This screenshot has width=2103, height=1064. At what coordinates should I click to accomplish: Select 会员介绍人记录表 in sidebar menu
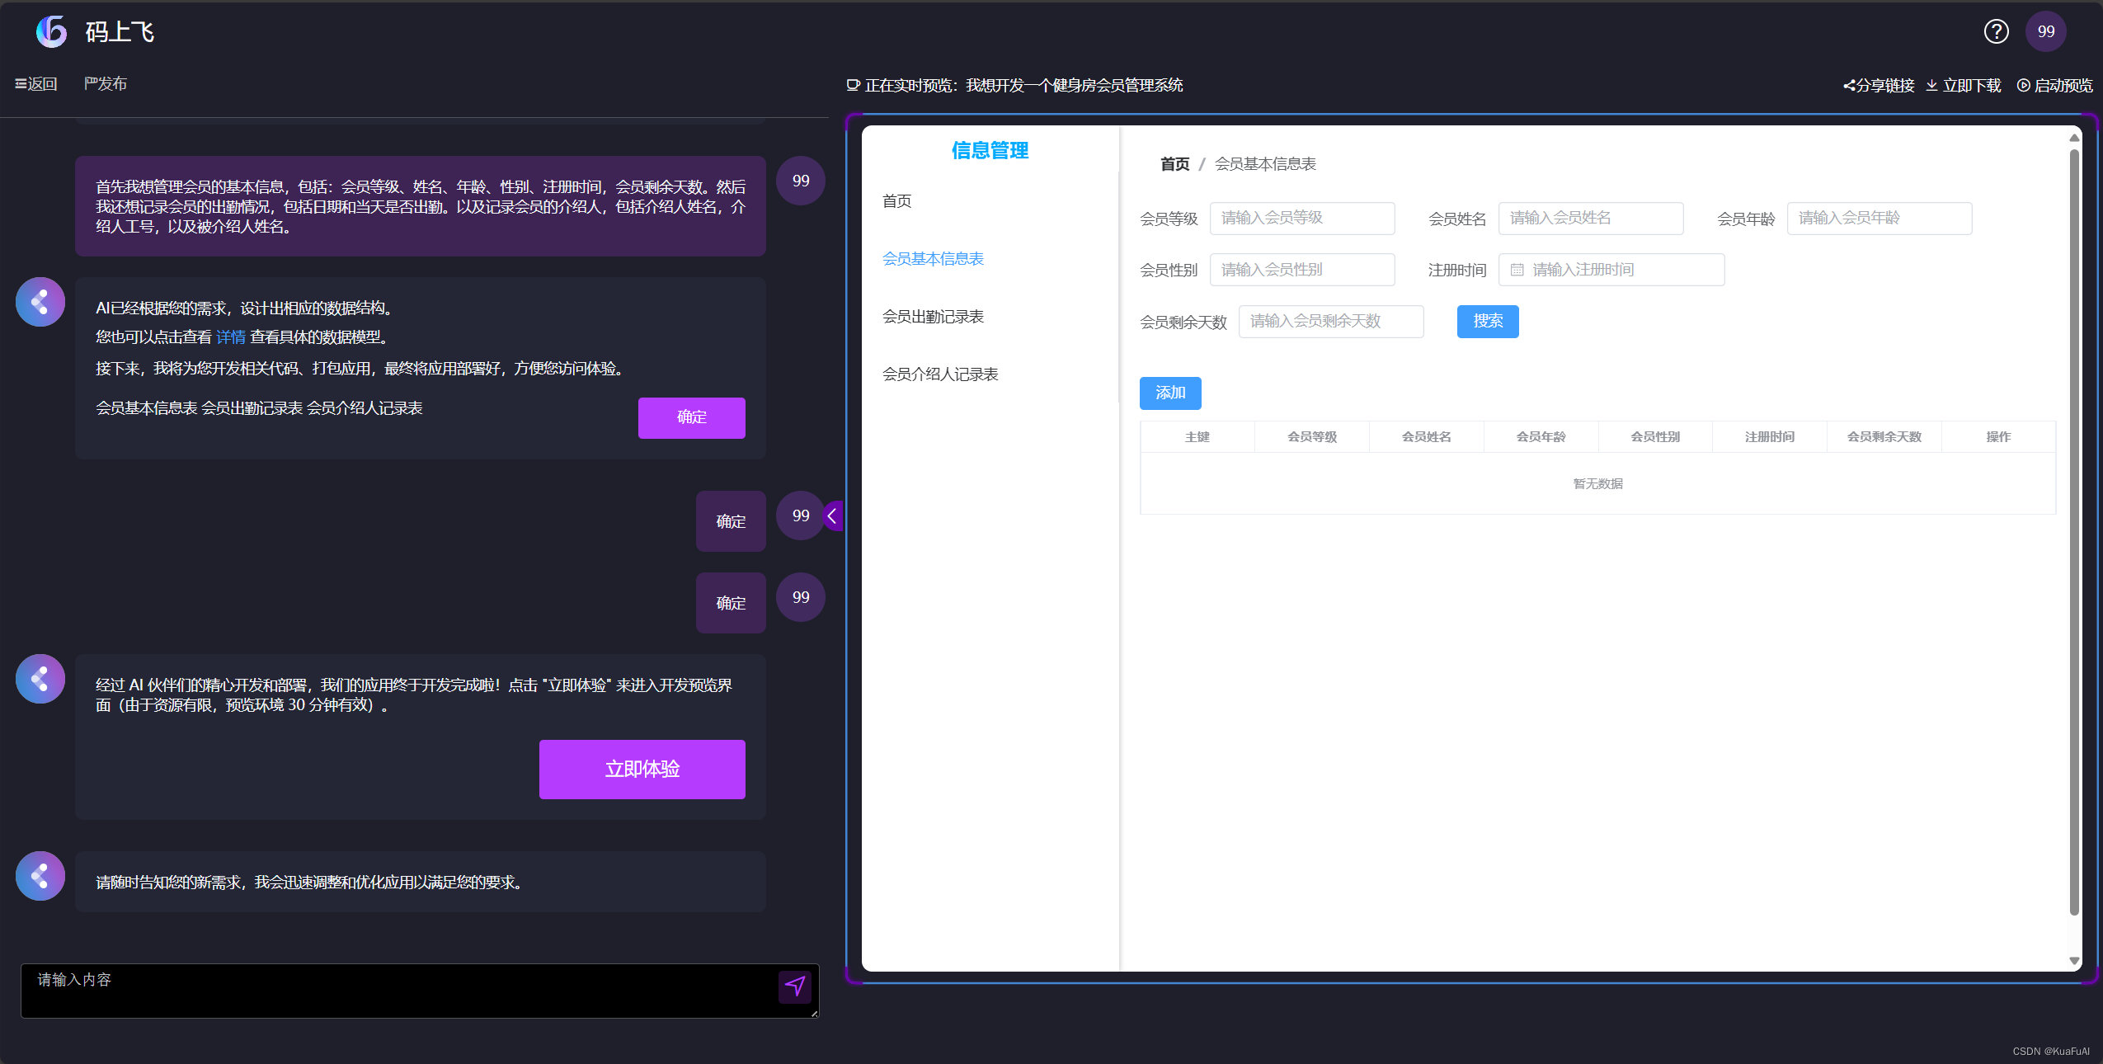pos(940,374)
